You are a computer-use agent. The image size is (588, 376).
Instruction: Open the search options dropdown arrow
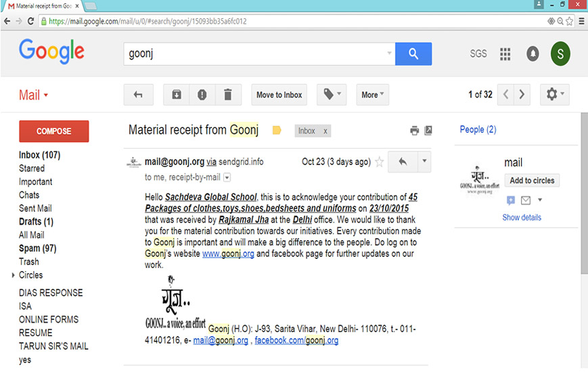pyautogui.click(x=389, y=53)
